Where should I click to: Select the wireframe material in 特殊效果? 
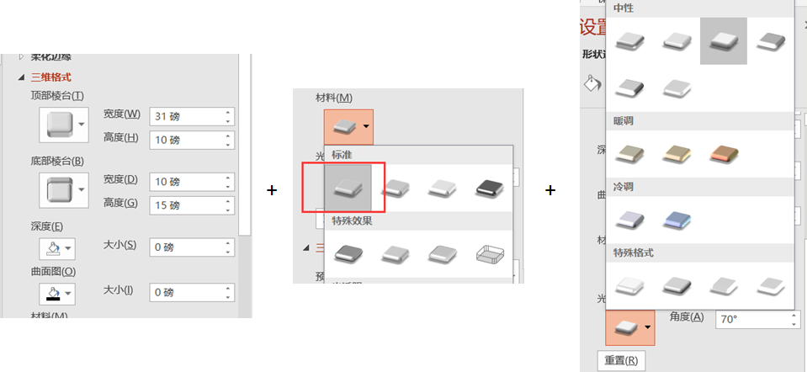click(489, 253)
